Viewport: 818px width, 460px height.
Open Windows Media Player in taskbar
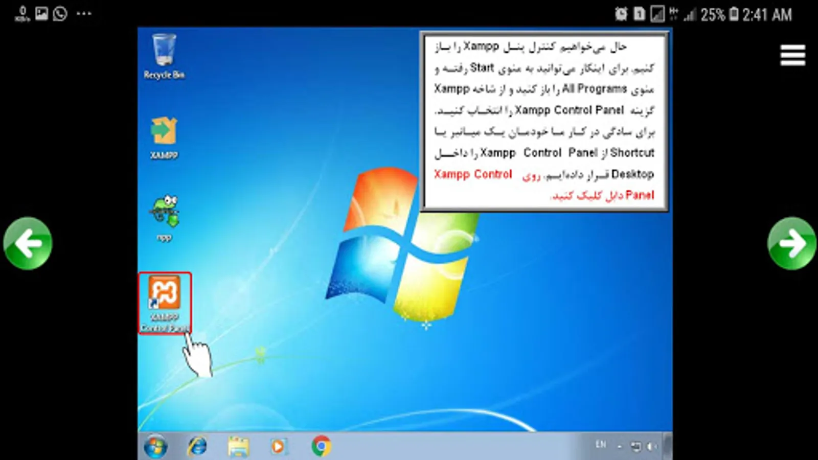click(278, 447)
